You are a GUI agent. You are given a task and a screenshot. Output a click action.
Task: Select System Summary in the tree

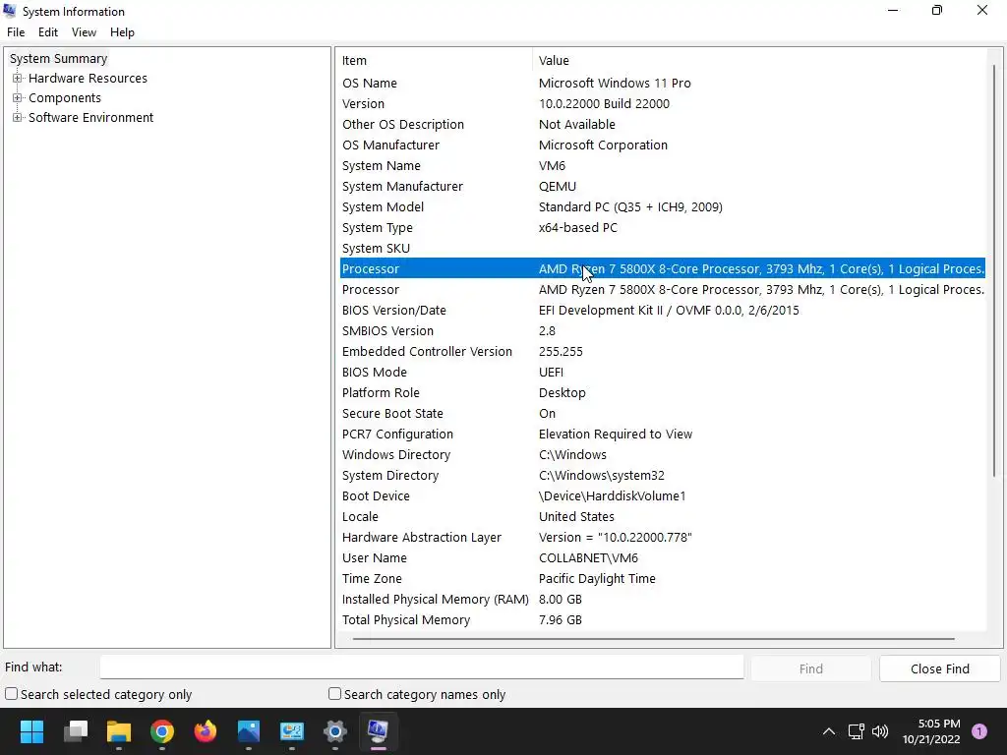(58, 58)
